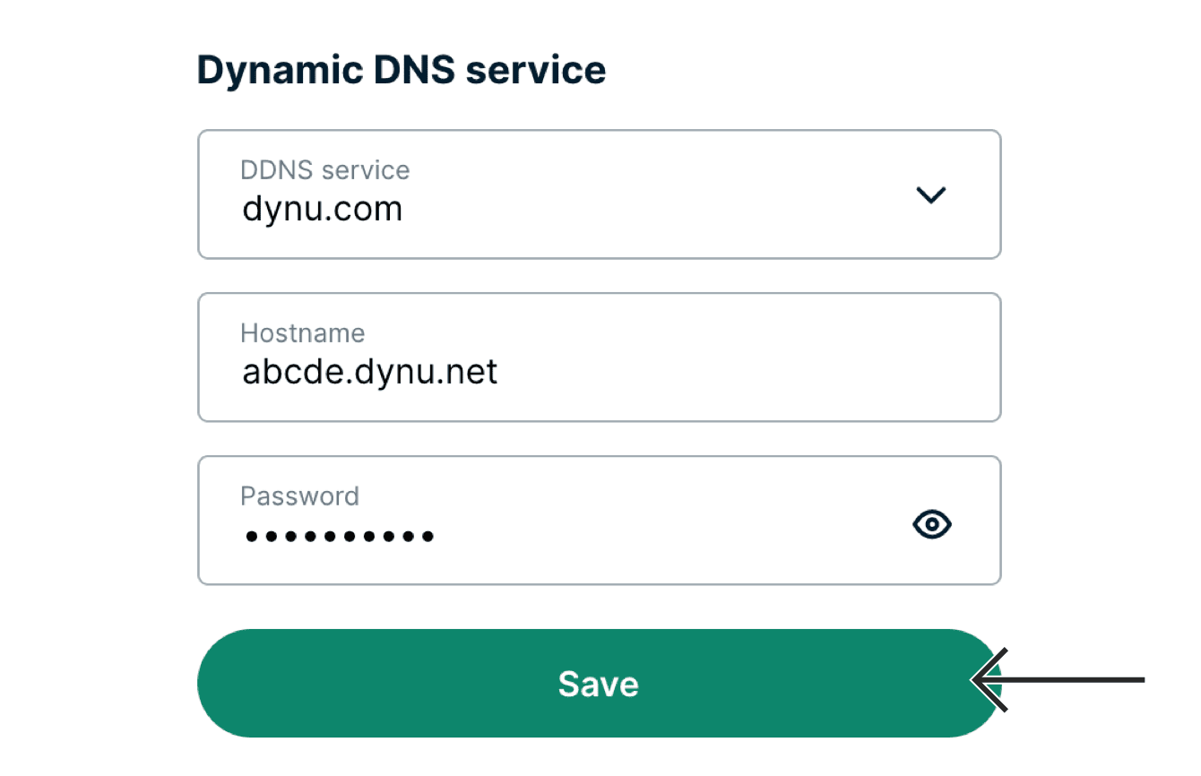Expand the DDNS service chevron arrow
Screen dimensions: 1201x776
click(931, 194)
